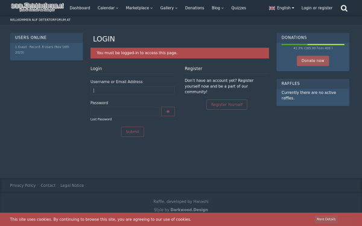Dismiss the cookie banner with Close
This screenshot has width=362, height=226.
(346, 219)
